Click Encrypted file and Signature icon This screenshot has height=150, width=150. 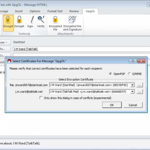(x=72, y=20)
